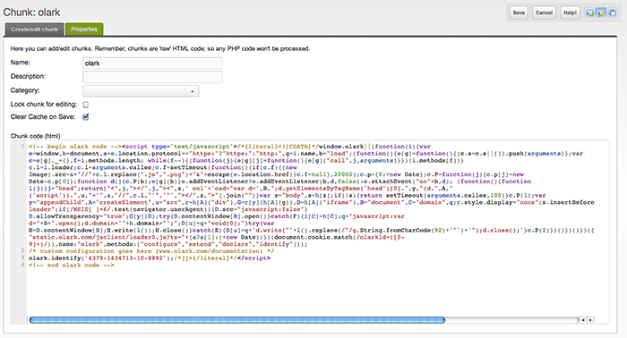This screenshot has height=338, width=627.
Task: Switch to the Properties tab
Action: [x=84, y=30]
